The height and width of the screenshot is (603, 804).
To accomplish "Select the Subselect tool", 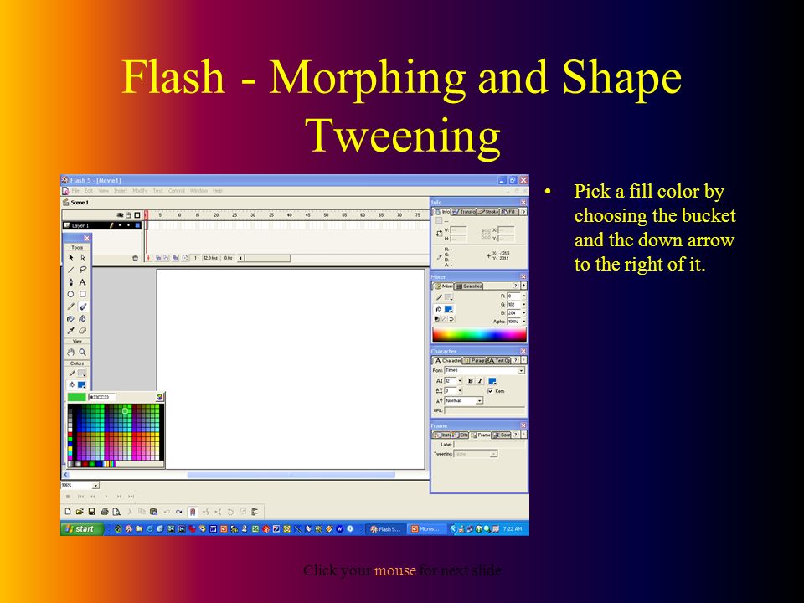I will click(x=83, y=258).
